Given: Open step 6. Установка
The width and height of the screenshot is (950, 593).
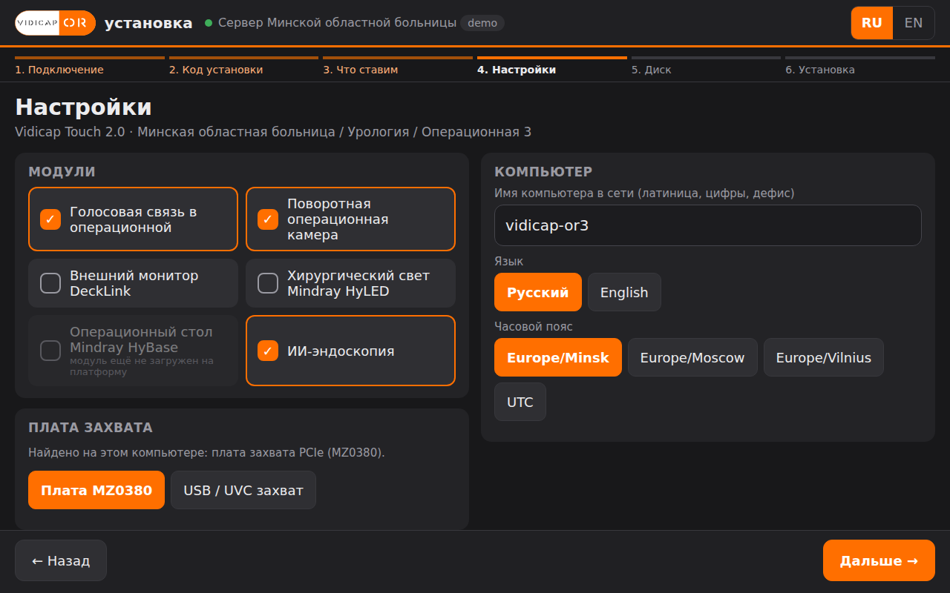Looking at the screenshot, I should [860, 67].
